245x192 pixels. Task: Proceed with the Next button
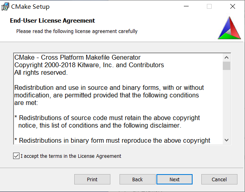pyautogui.click(x=175, y=179)
